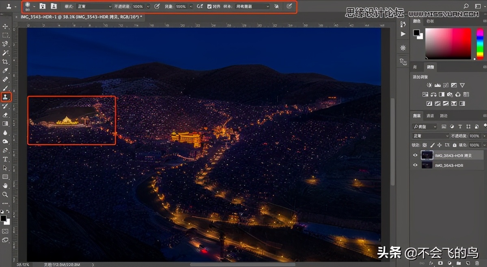The width and height of the screenshot is (487, 267).
Task: Select the Brush tool
Action: [6, 88]
